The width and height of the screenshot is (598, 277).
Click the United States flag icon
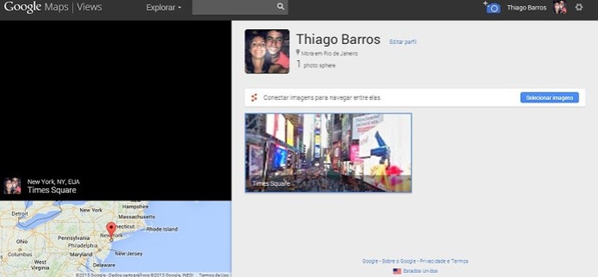[x=397, y=271]
